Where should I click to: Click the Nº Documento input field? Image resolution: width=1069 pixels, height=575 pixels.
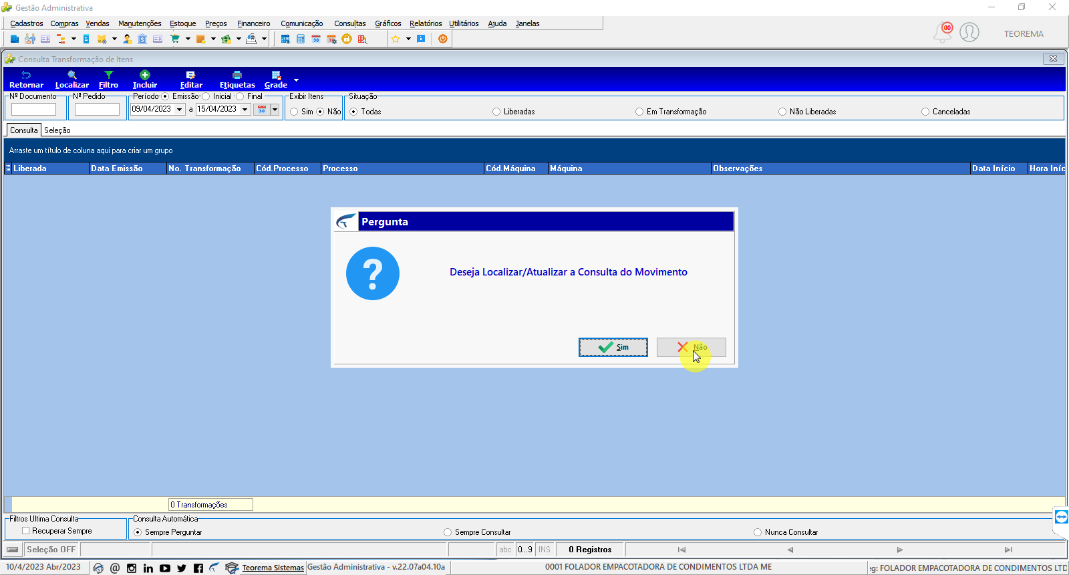[33, 109]
